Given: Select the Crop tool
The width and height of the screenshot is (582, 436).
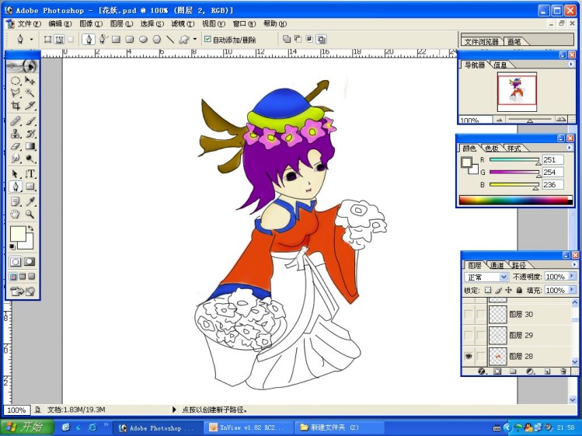Looking at the screenshot, I should 16,106.
